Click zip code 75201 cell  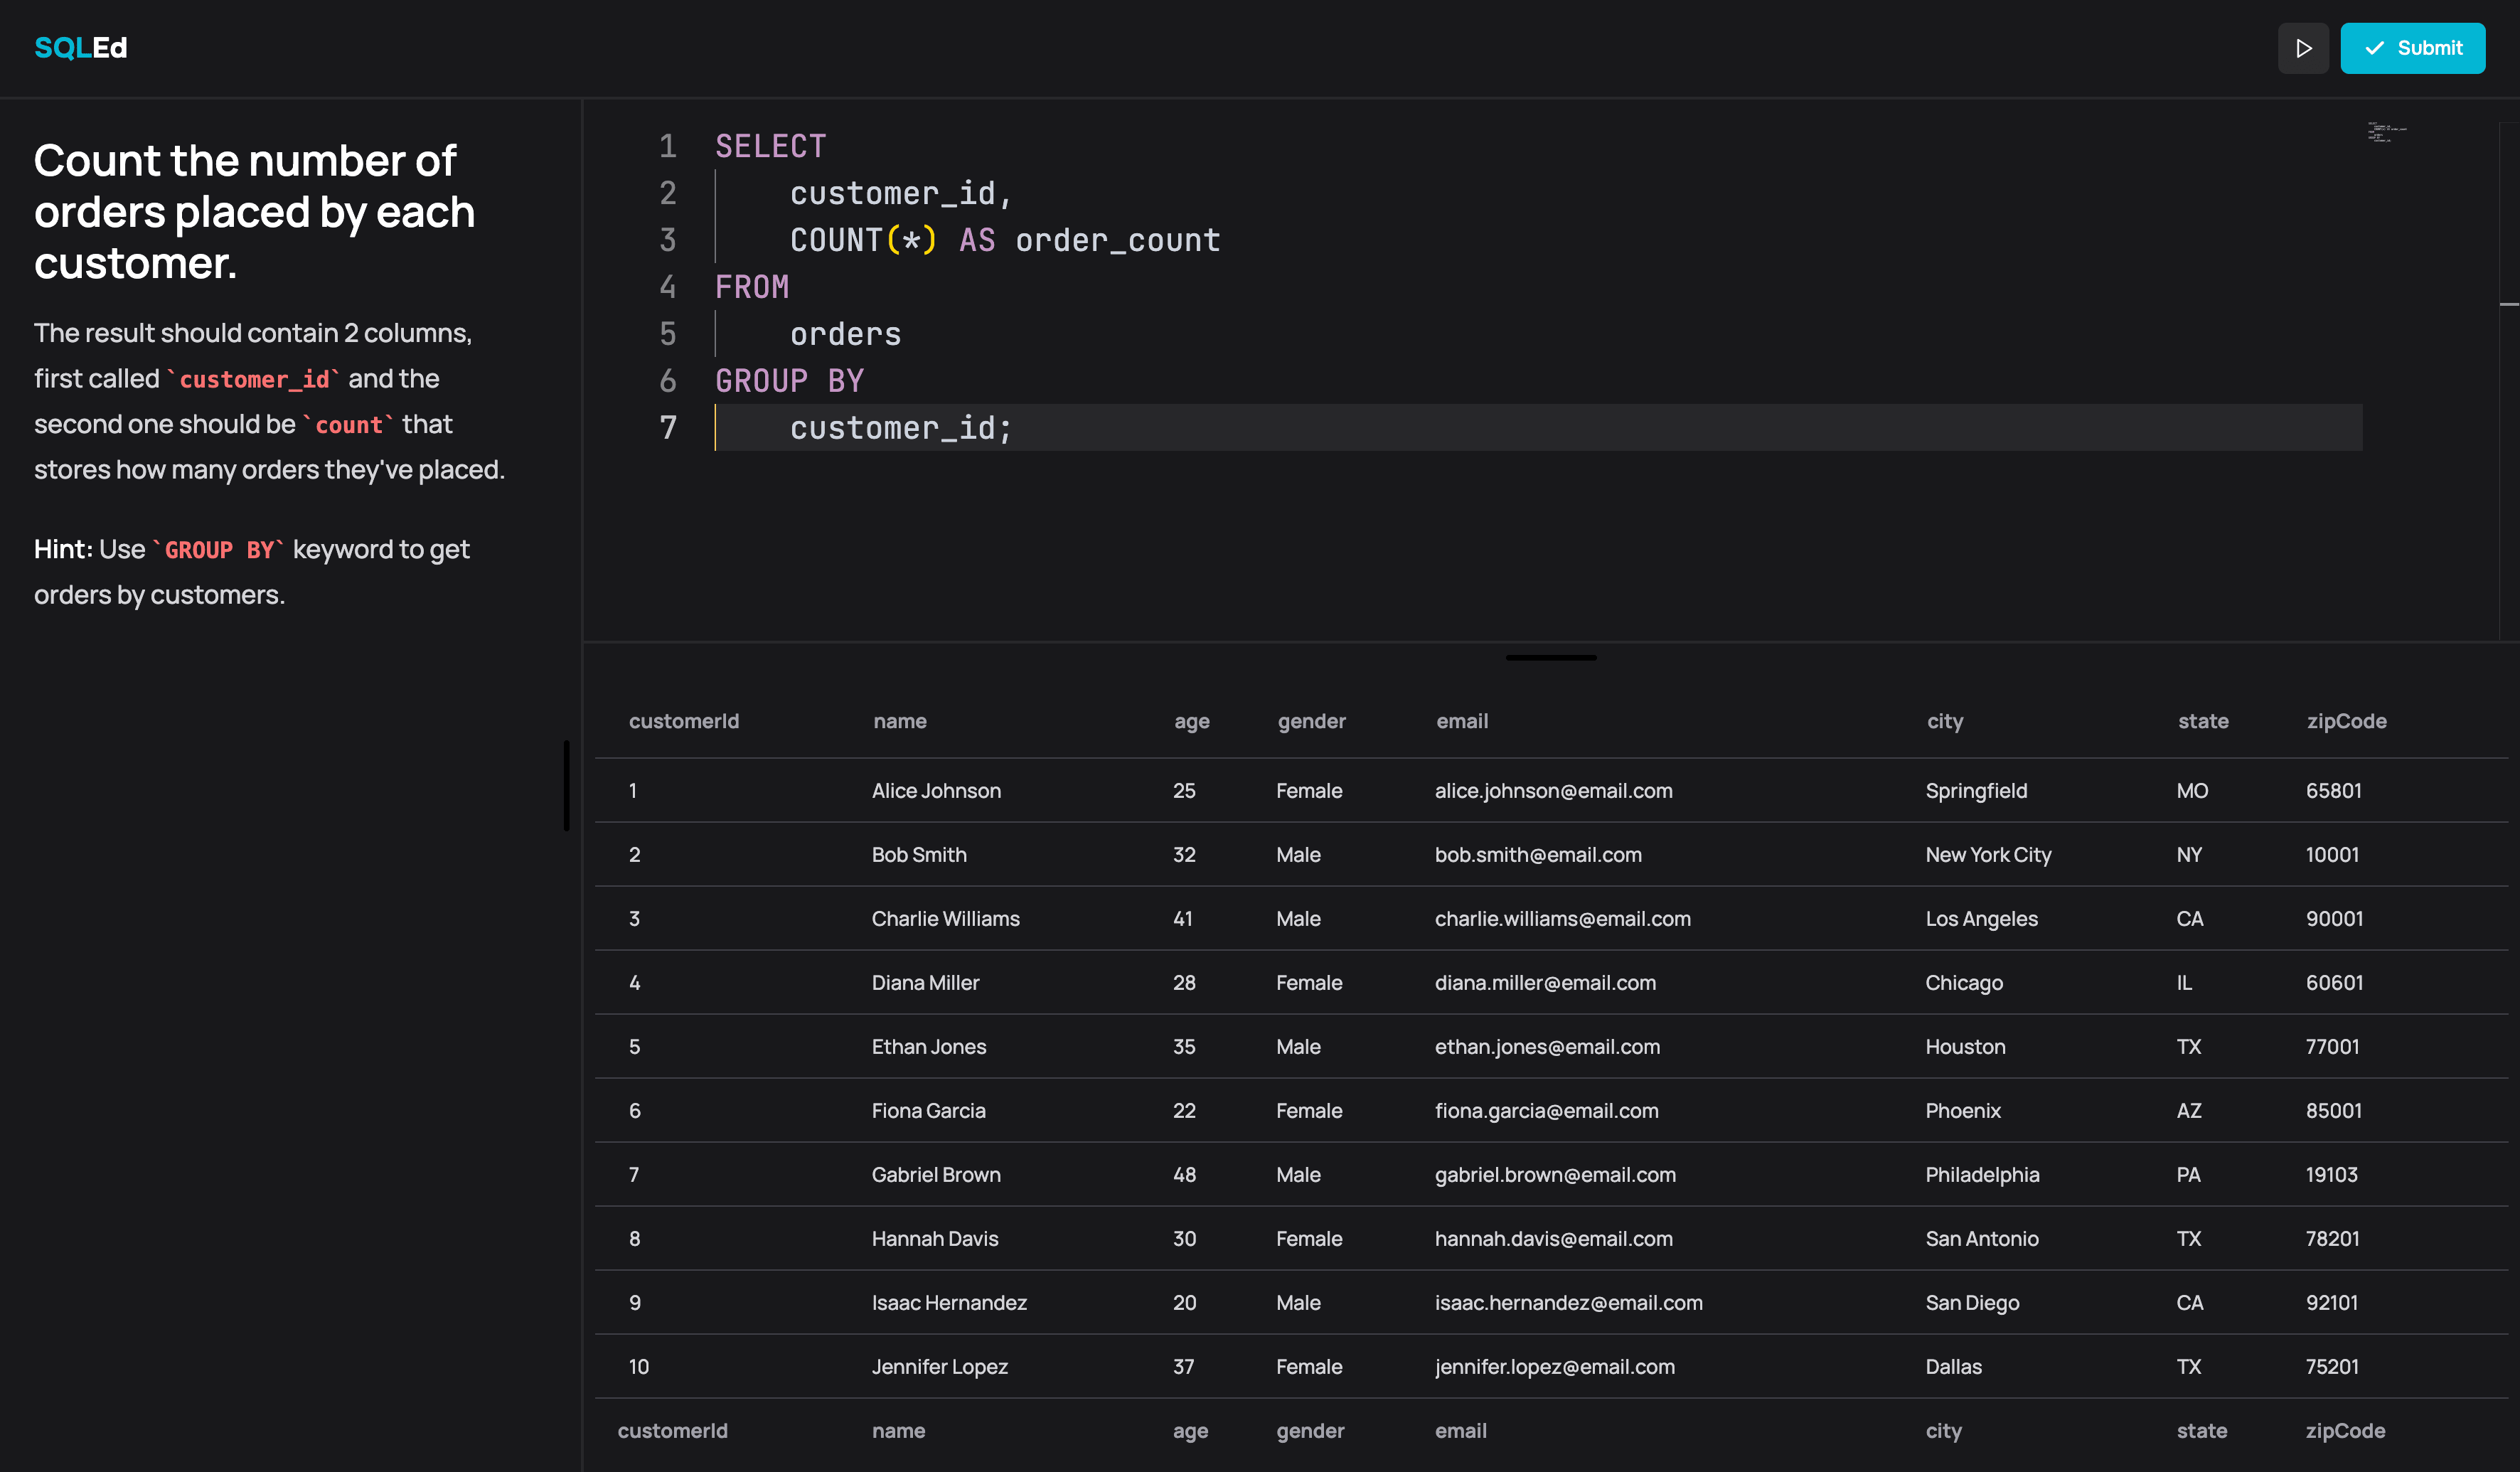tap(2332, 1367)
